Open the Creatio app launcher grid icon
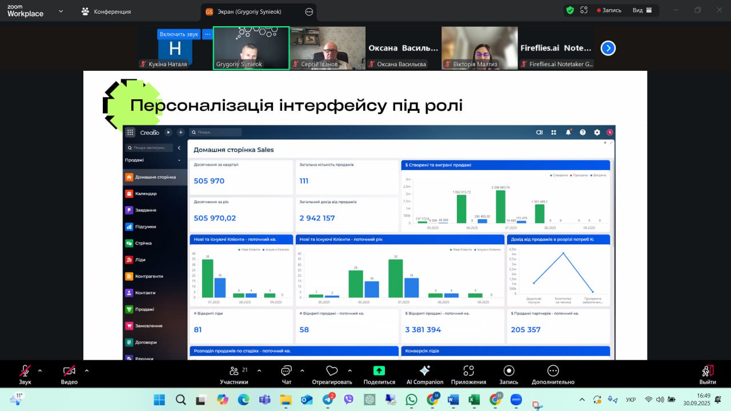This screenshot has width=731, height=411. click(130, 132)
